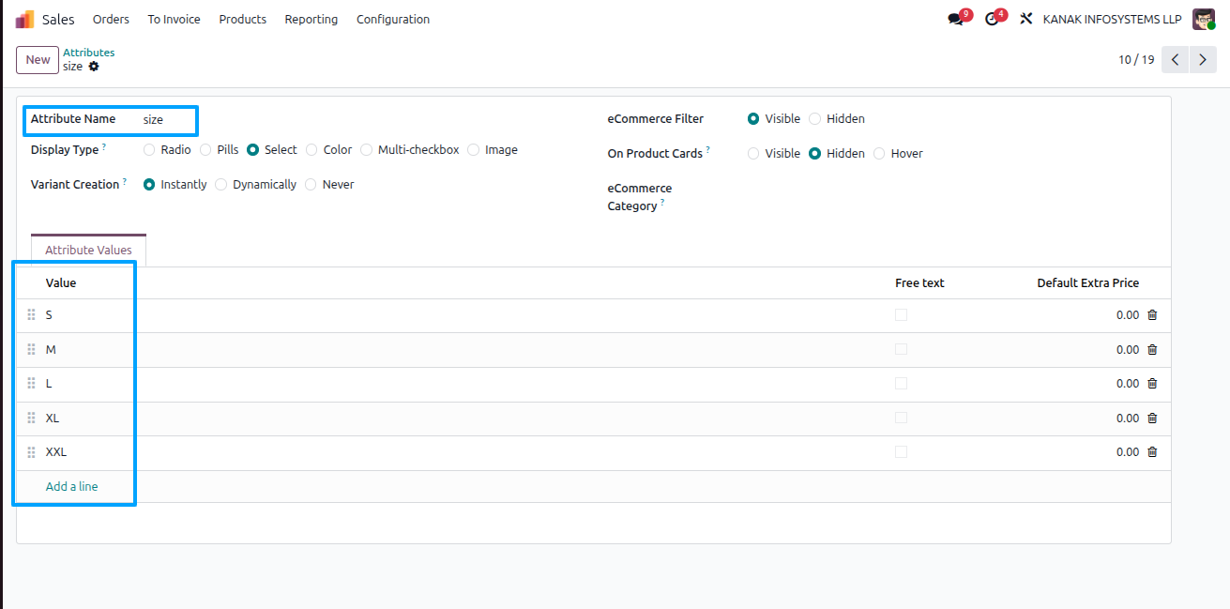
Task: Open the Configuration menu
Action: click(393, 19)
